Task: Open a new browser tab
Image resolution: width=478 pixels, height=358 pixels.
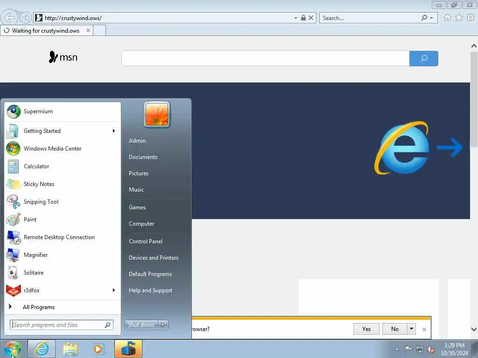Action: (99, 30)
